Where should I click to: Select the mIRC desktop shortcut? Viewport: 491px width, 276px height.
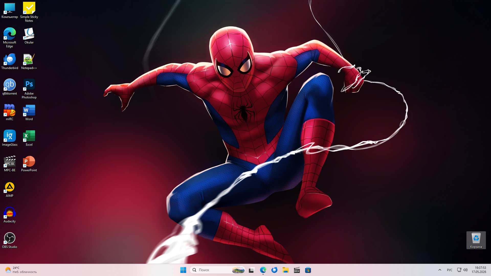[x=10, y=113]
